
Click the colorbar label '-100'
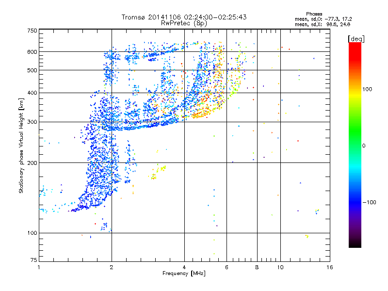[x=369, y=202]
